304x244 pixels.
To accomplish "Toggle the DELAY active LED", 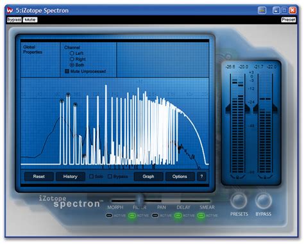I will tap(178, 215).
